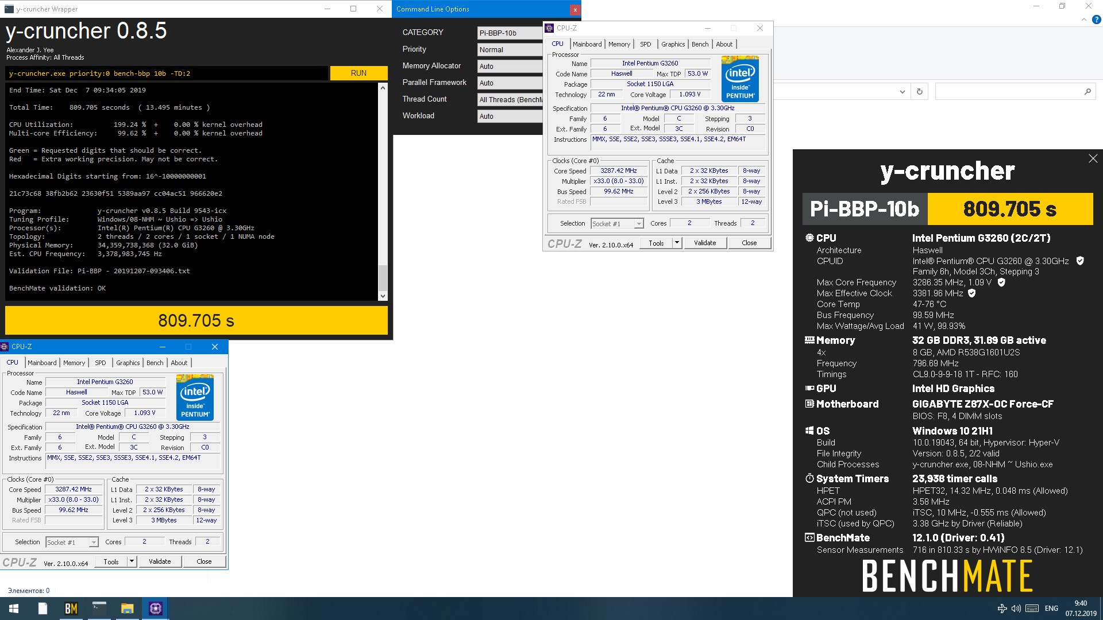
Task: Click the output console scrollbar up arrow
Action: click(x=383, y=88)
